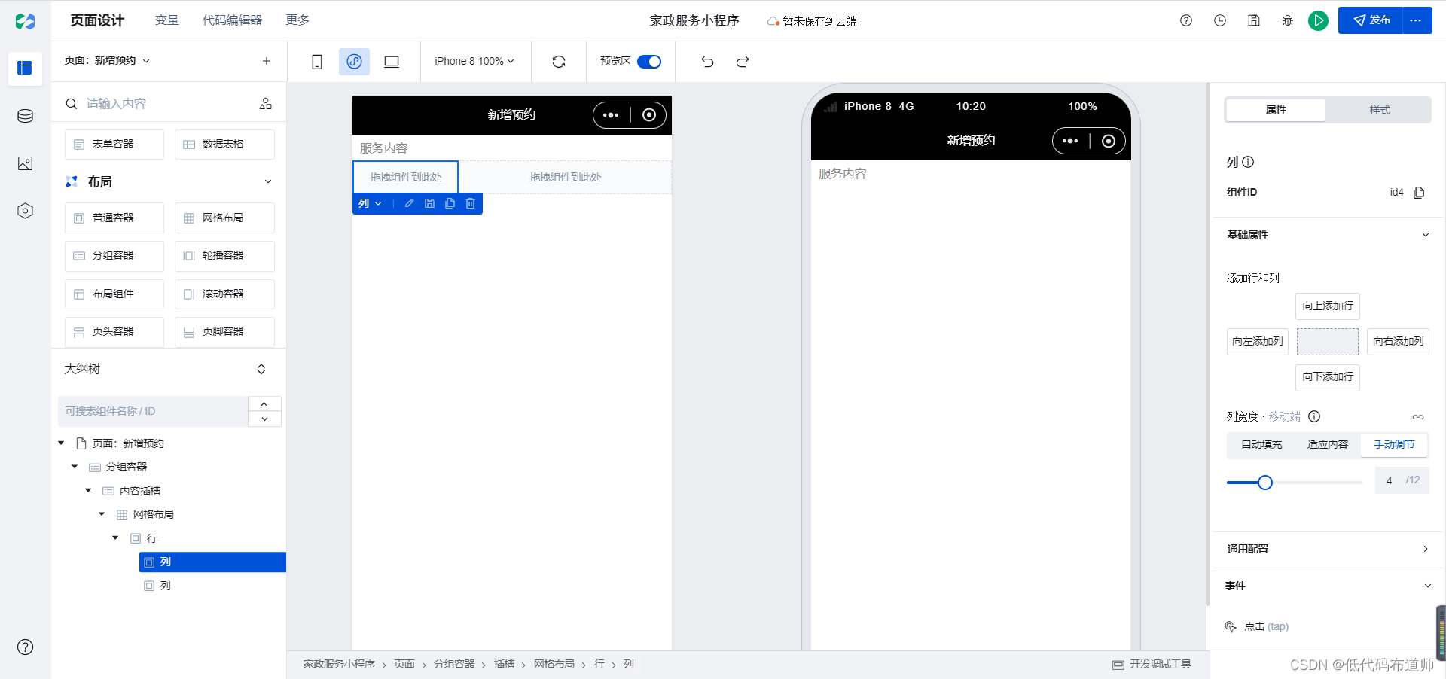Collapse the 事件 section

coord(1427,586)
